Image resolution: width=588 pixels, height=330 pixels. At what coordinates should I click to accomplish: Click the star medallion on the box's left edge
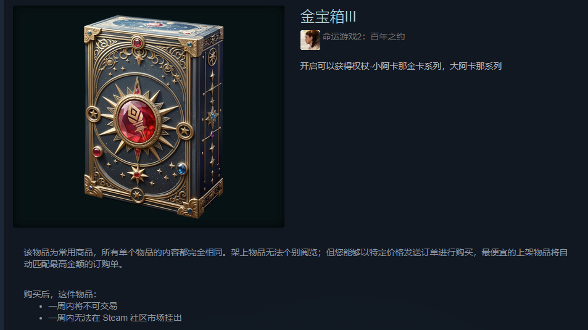93,113
